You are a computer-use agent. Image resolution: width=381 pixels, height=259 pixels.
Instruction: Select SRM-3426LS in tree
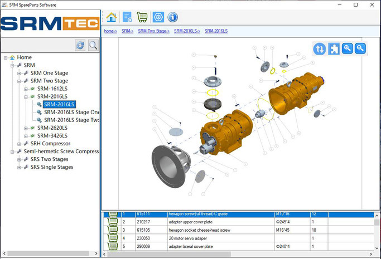(x=52, y=136)
